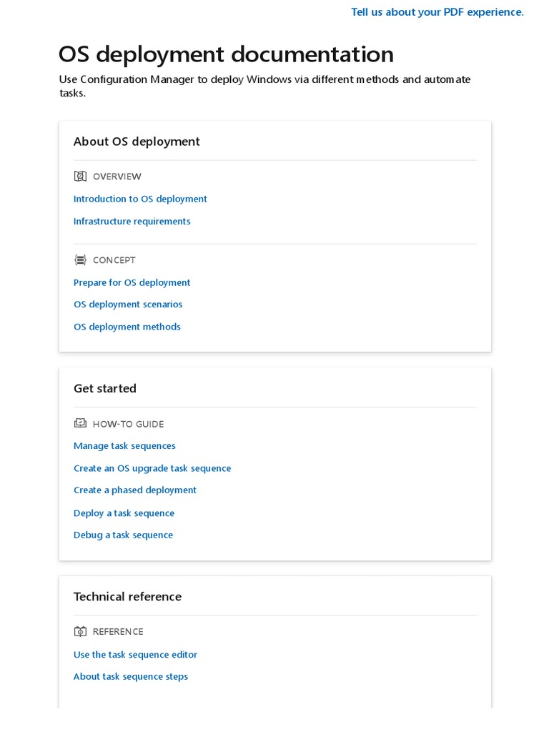
Task: Open OS deployment methods link
Action: 127,327
